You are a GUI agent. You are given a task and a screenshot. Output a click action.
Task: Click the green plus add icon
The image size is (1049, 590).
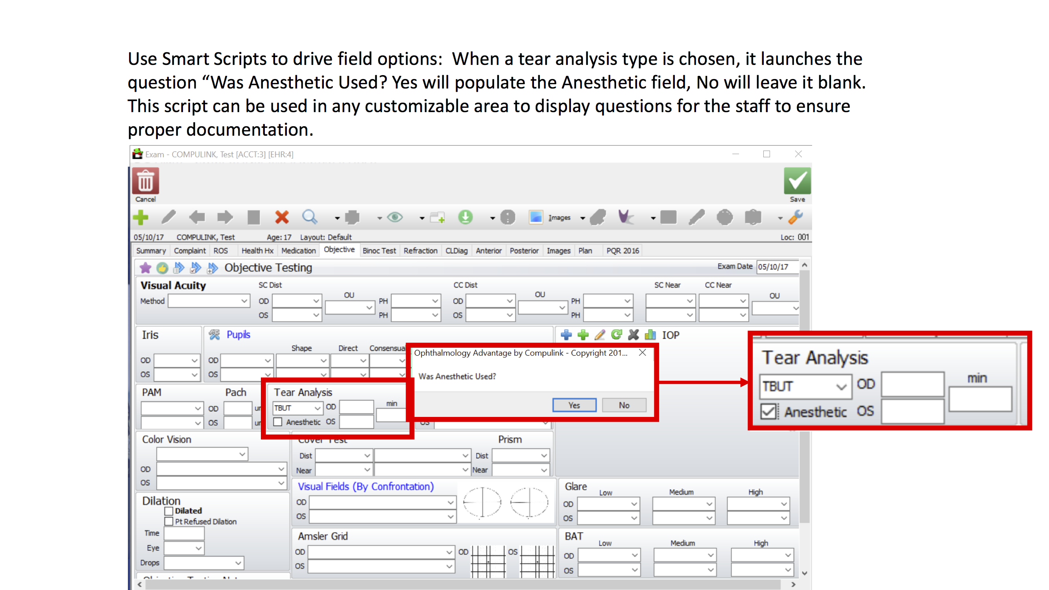click(x=141, y=218)
